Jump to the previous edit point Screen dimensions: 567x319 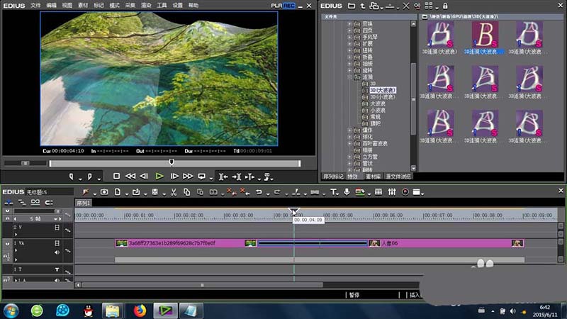[x=223, y=177]
